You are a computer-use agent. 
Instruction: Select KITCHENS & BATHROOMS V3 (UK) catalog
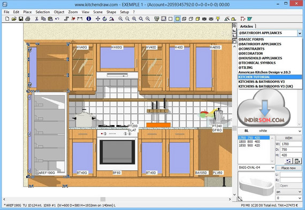[x=270, y=86]
